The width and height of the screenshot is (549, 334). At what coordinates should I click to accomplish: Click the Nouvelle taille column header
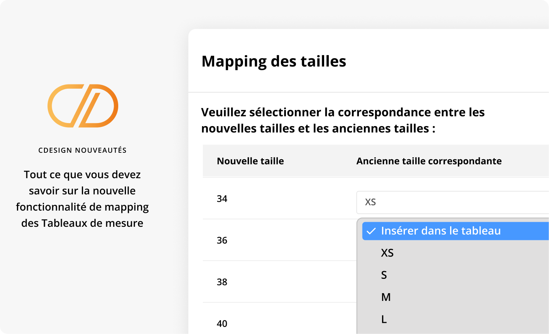[250, 161]
